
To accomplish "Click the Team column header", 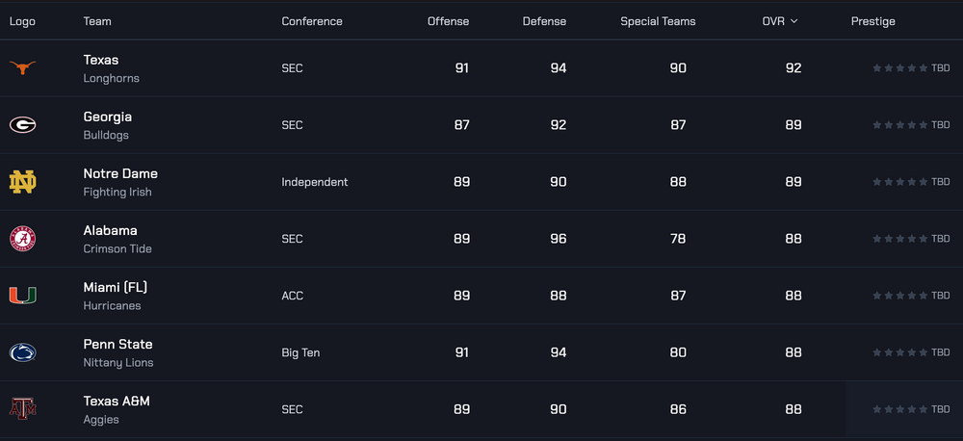I will click(x=97, y=21).
